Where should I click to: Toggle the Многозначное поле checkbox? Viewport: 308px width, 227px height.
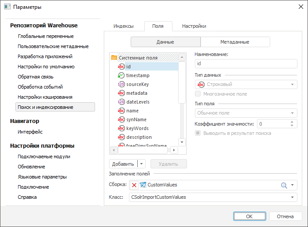[198, 94]
